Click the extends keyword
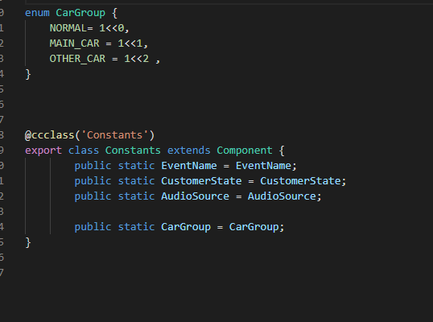The width and height of the screenshot is (433, 322). click(x=189, y=151)
